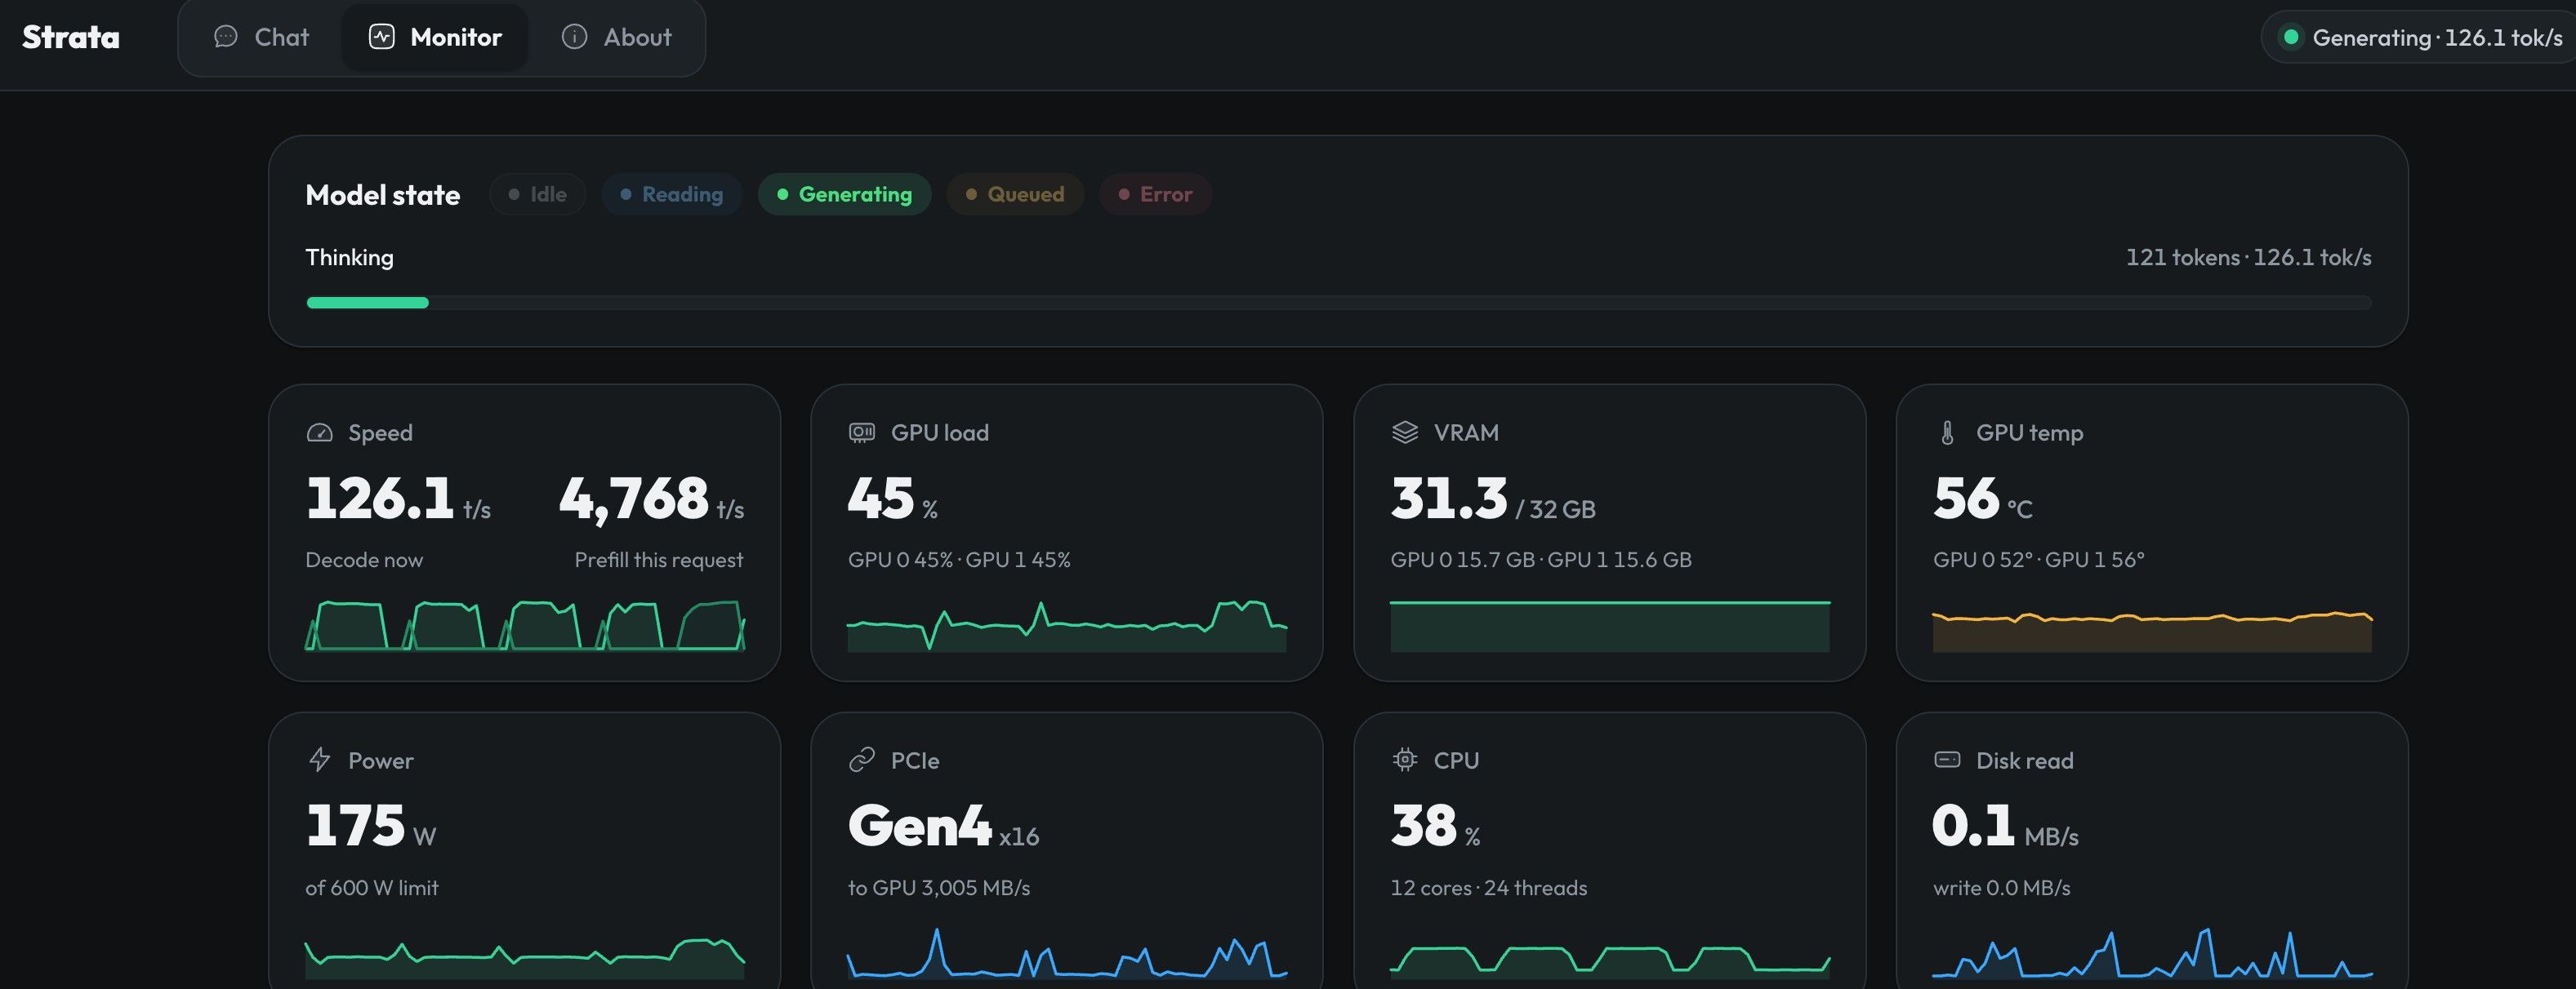
Task: Click the Speed gauge icon
Action: 319,432
